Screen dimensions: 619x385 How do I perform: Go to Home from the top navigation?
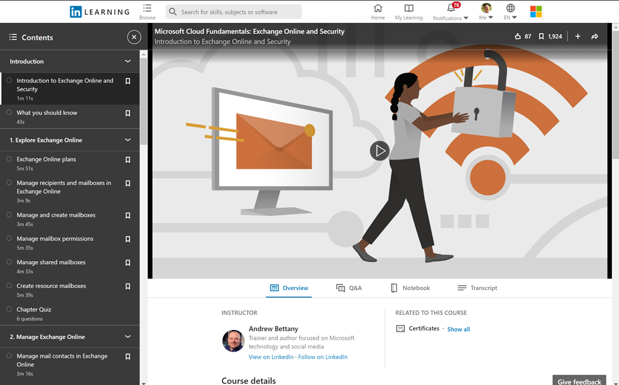pyautogui.click(x=378, y=11)
